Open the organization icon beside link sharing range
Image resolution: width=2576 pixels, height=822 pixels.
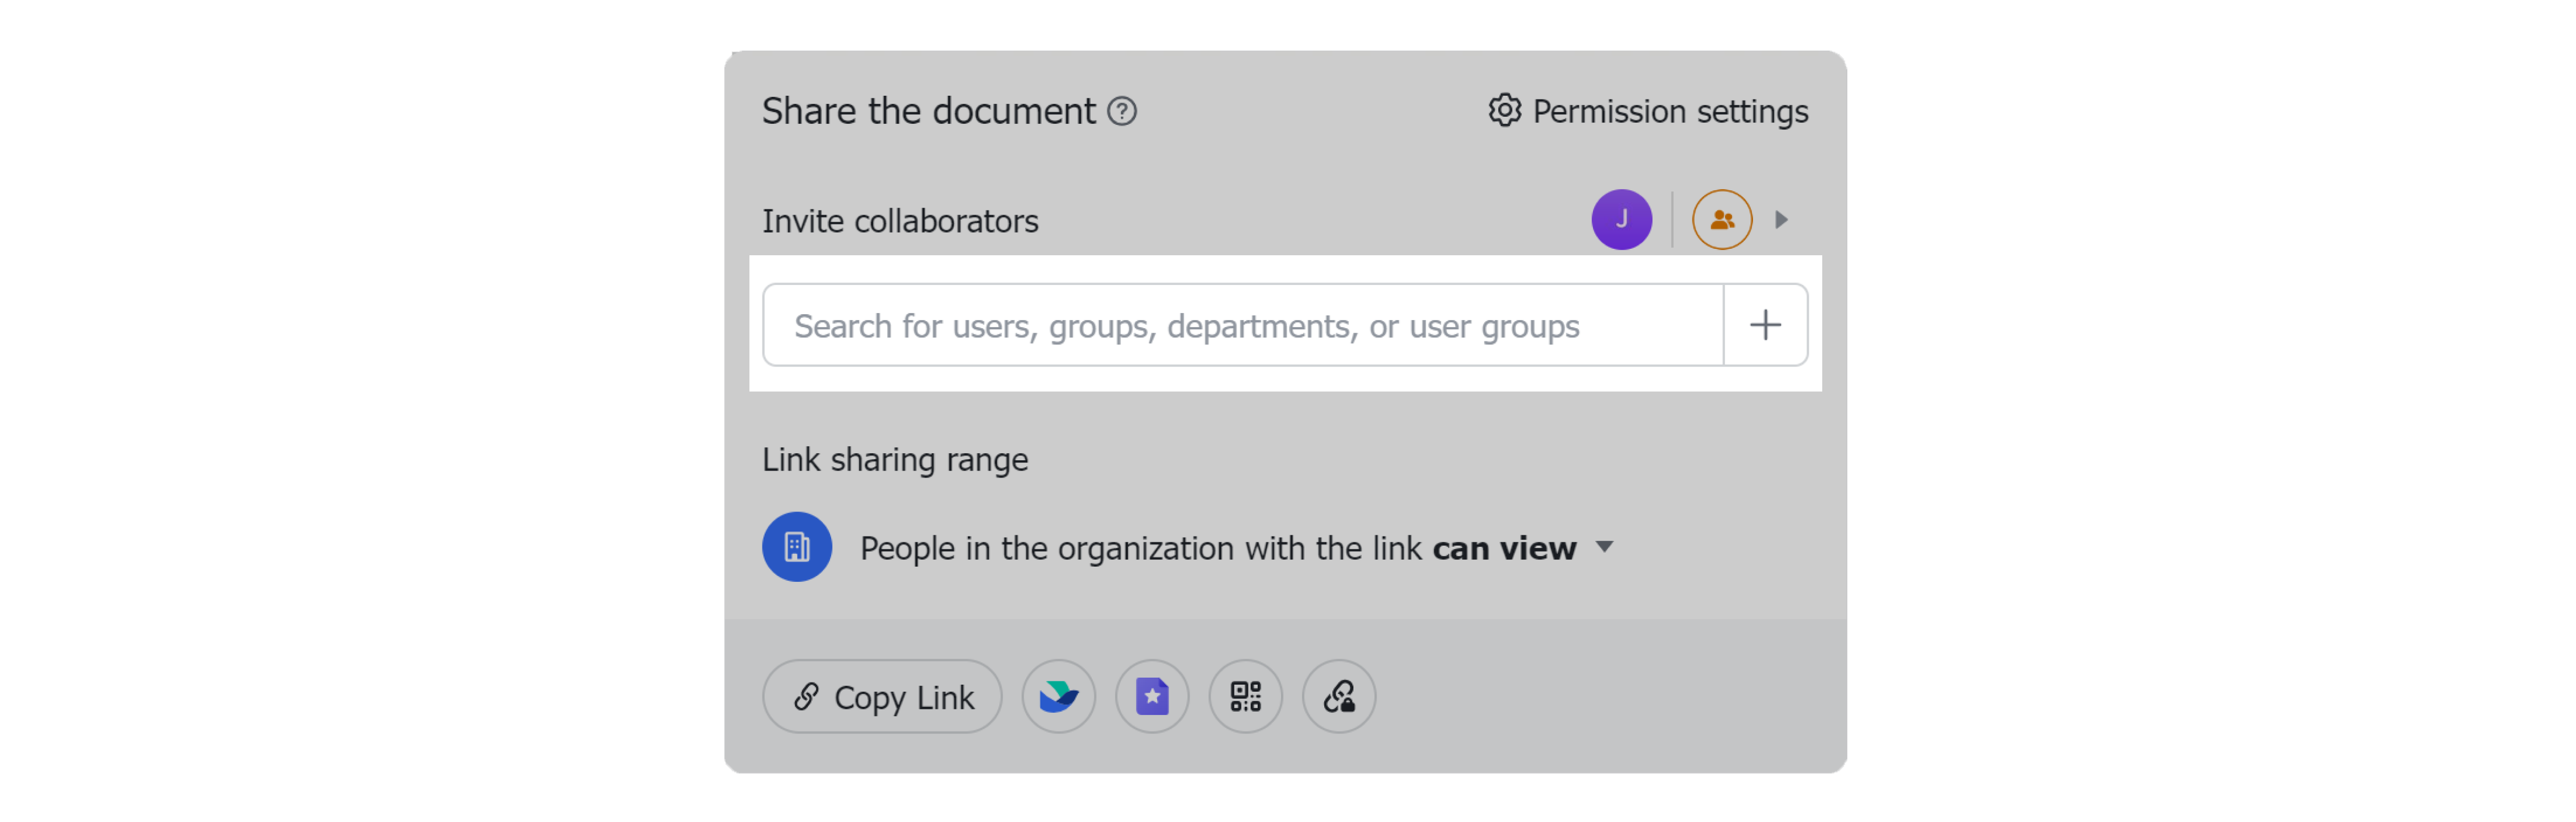click(797, 547)
